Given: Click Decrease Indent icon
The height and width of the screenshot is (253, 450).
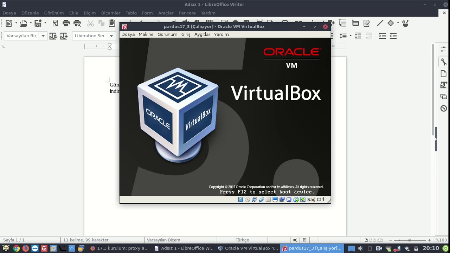Looking at the screenshot, I should click(393, 36).
